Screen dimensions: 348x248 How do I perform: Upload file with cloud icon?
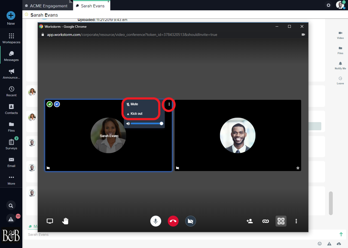(x=339, y=244)
